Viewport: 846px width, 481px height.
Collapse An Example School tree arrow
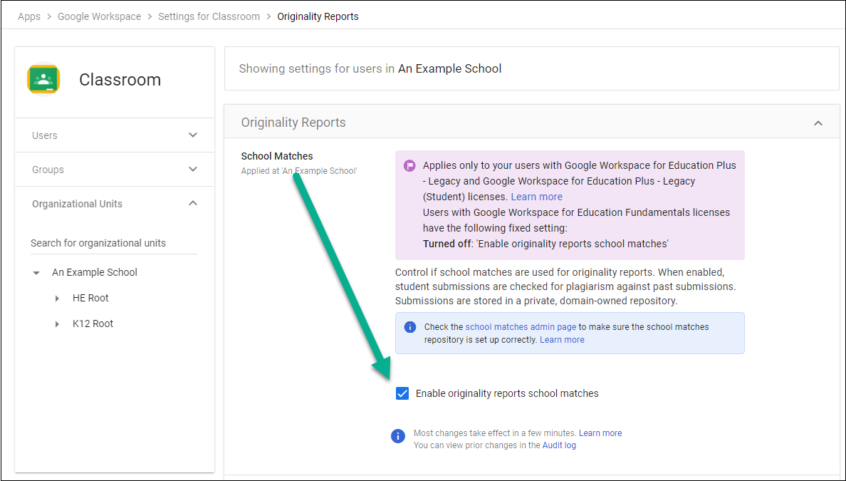coord(36,273)
